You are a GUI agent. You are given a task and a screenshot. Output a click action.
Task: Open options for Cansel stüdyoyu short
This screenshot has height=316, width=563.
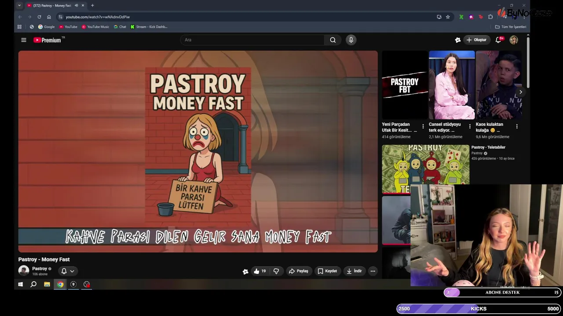point(470,126)
